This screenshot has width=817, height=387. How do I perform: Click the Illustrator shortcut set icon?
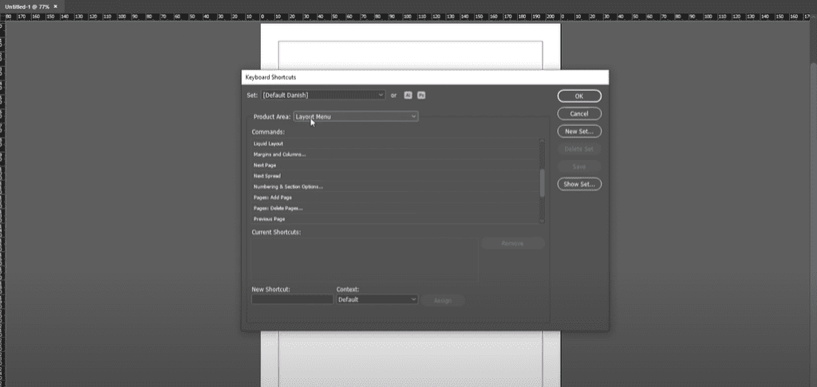pyautogui.click(x=408, y=95)
